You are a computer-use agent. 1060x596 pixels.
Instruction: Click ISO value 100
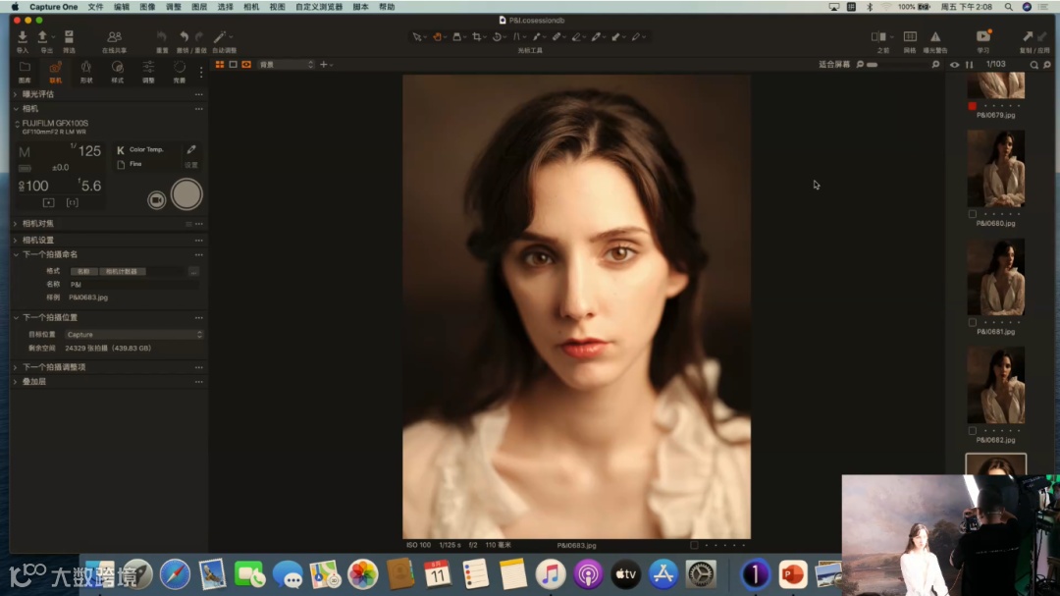pos(33,186)
